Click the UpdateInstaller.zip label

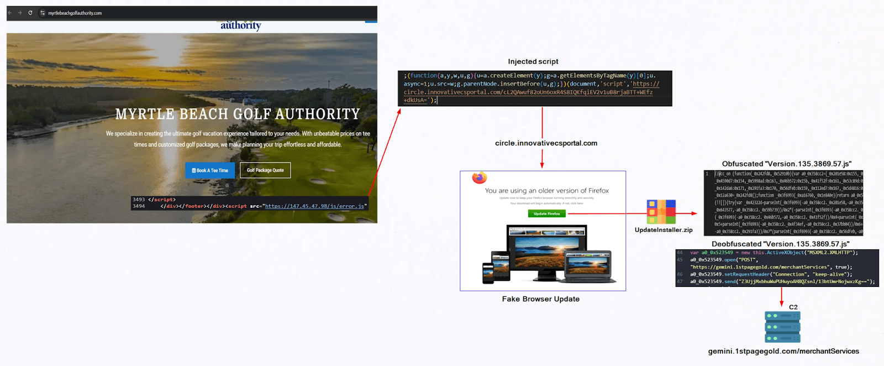pos(664,230)
